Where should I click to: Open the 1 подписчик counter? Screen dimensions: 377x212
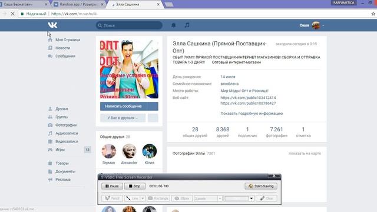[x=247, y=132]
